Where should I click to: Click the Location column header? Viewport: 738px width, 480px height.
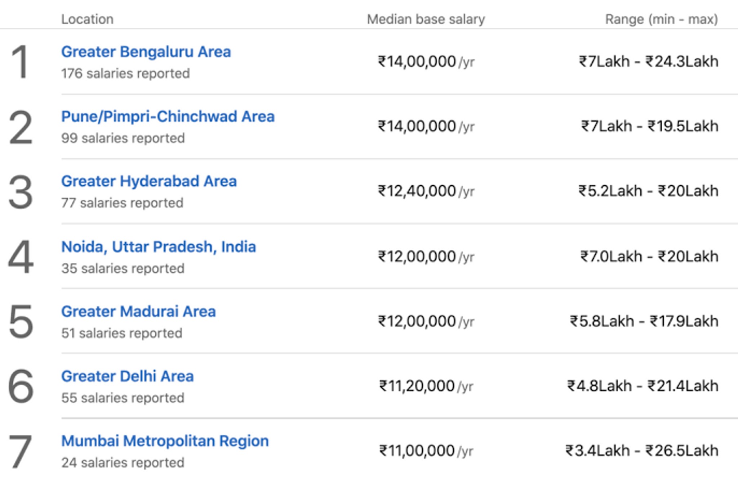pos(88,19)
